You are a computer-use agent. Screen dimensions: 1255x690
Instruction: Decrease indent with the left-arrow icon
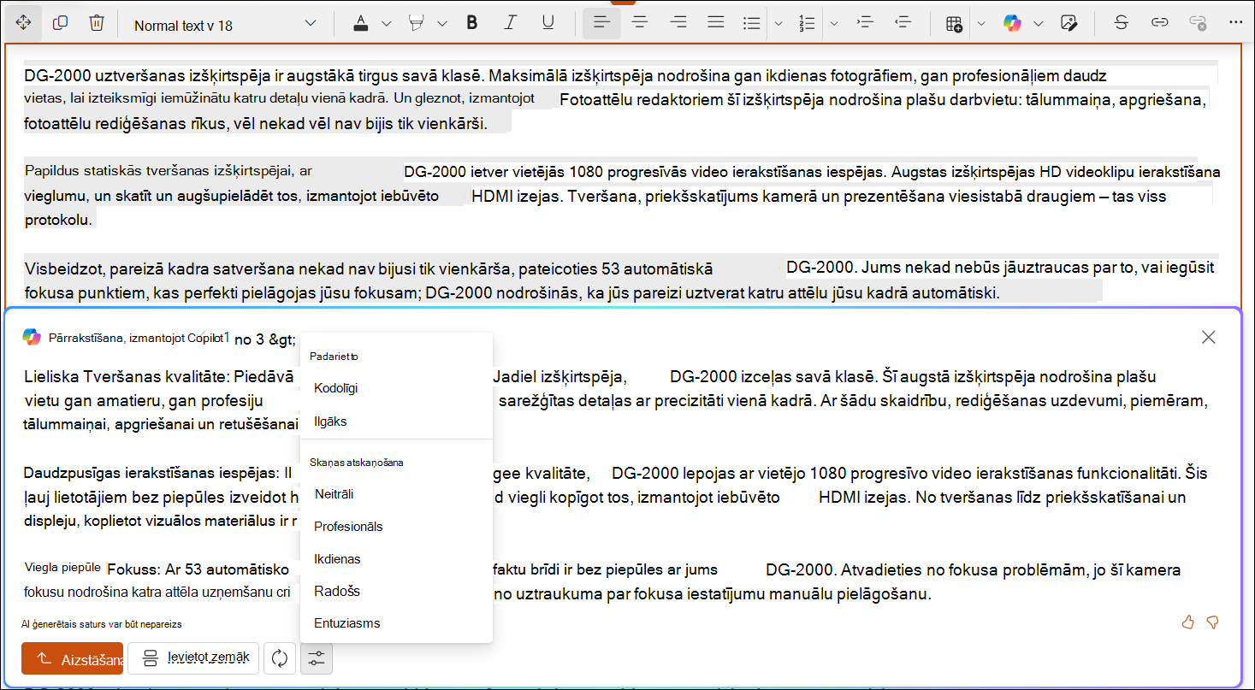pos(903,23)
